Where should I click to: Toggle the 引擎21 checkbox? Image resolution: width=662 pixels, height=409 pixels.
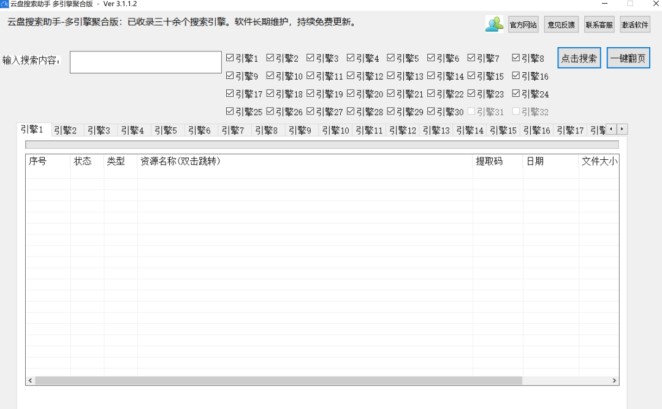[391, 93]
